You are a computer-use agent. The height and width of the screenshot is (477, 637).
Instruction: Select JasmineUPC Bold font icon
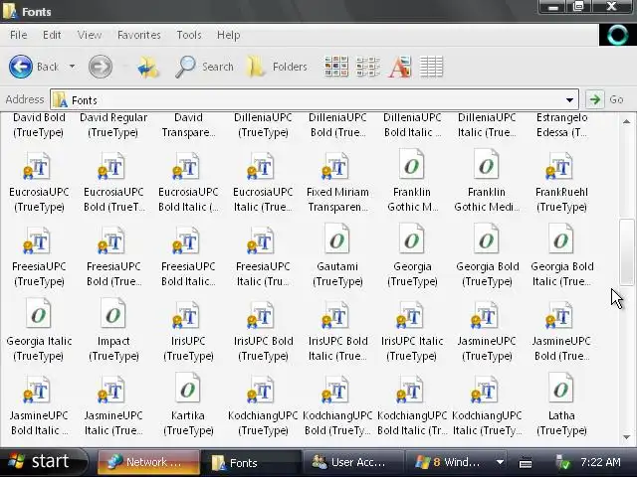[559, 315]
